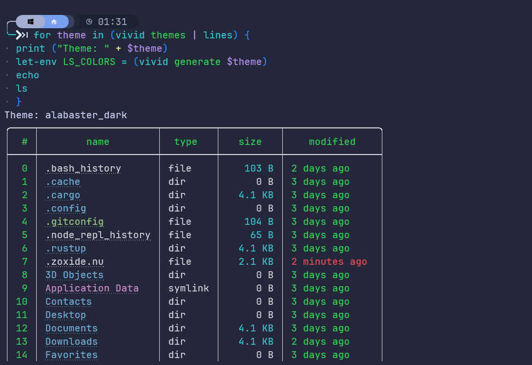Viewport: 532px width, 365px height.
Task: Click the 'modified' column header
Action: 332,142
